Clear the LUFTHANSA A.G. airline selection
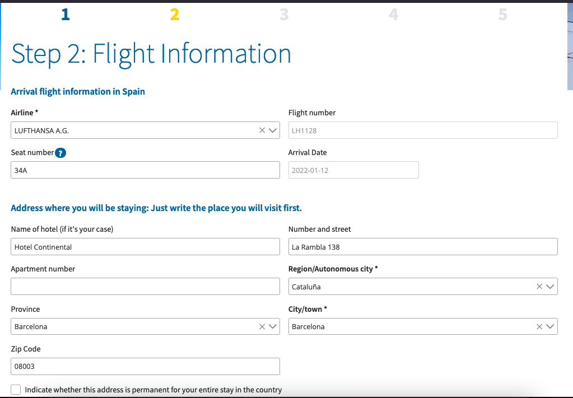Screen dimensions: 573x398 pyautogui.click(x=262, y=130)
